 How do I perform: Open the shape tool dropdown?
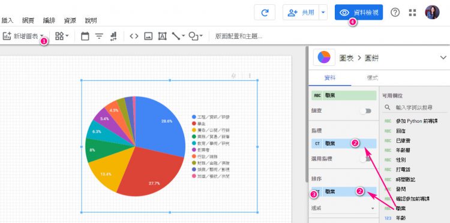[x=196, y=36]
